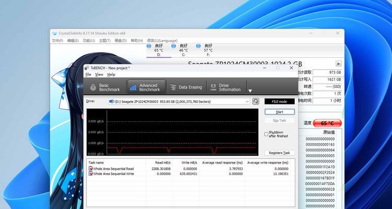Open the Data Erasing tab
This screenshot has height=209, width=392.
pos(186,87)
